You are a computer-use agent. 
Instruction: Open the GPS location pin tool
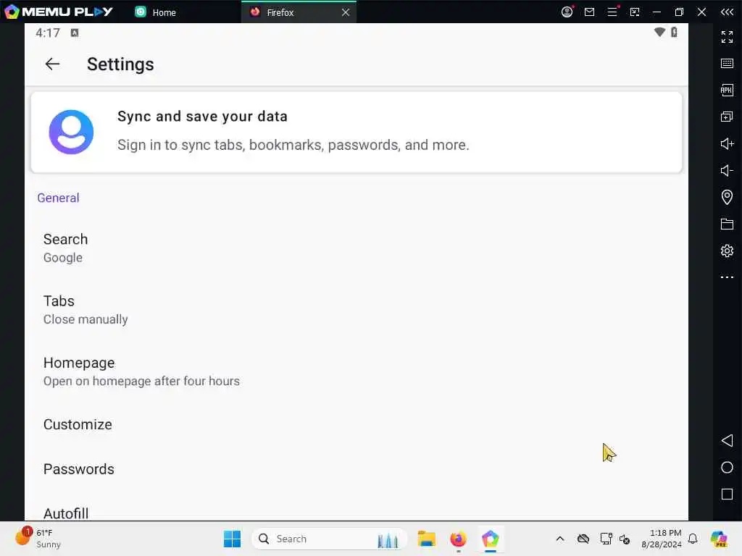click(x=727, y=197)
